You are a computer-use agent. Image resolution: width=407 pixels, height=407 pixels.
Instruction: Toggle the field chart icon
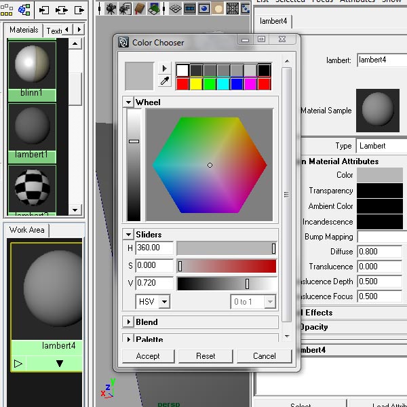(232, 9)
